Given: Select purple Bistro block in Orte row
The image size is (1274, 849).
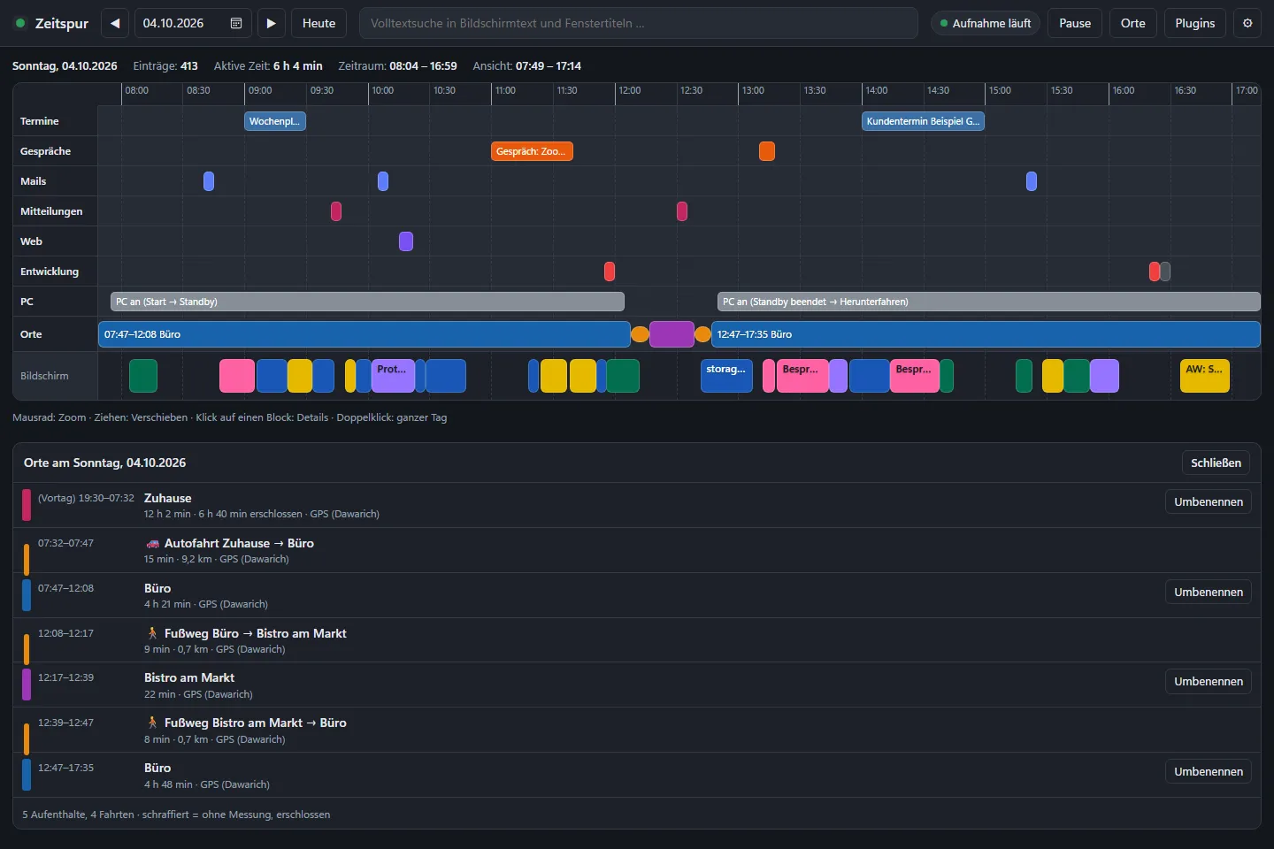Looking at the screenshot, I should 672,334.
